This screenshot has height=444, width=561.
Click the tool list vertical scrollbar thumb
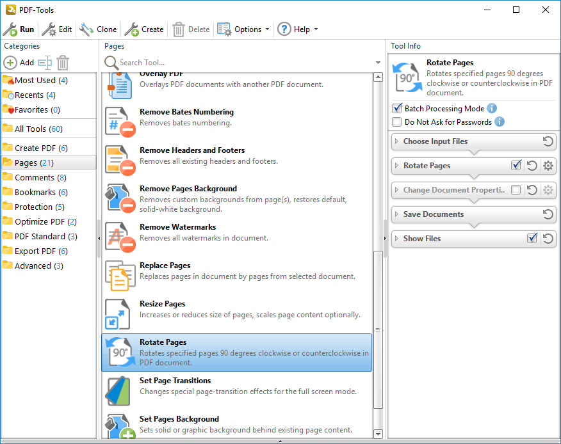(x=378, y=329)
